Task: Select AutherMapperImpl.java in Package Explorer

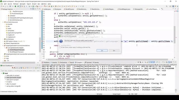Action: tap(17, 50)
